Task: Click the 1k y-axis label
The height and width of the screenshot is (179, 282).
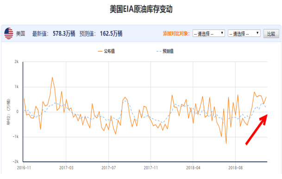Action: [17, 87]
